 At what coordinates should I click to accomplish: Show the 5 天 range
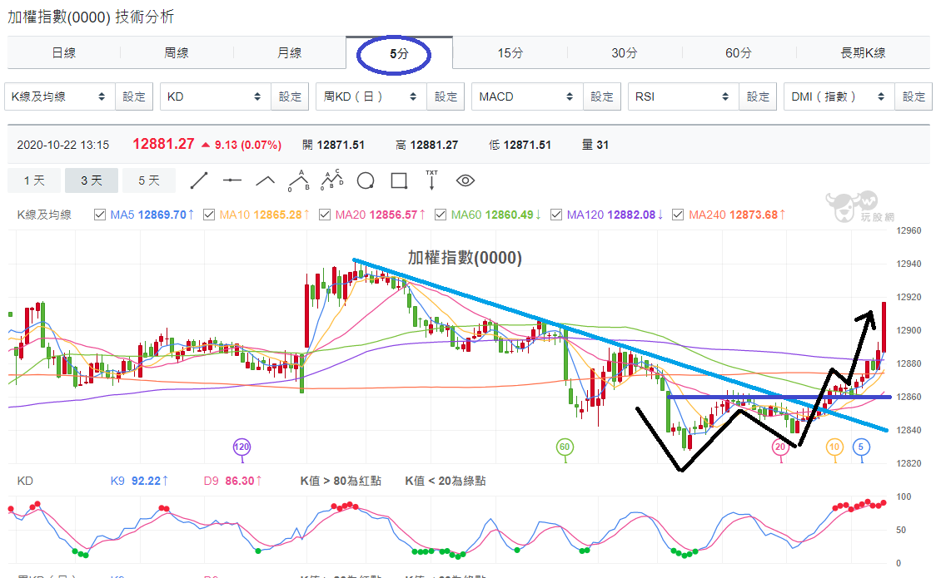click(x=148, y=180)
